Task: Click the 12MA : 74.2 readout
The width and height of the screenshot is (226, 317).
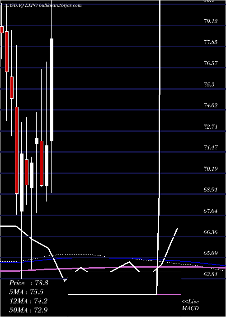Action: click(28, 301)
